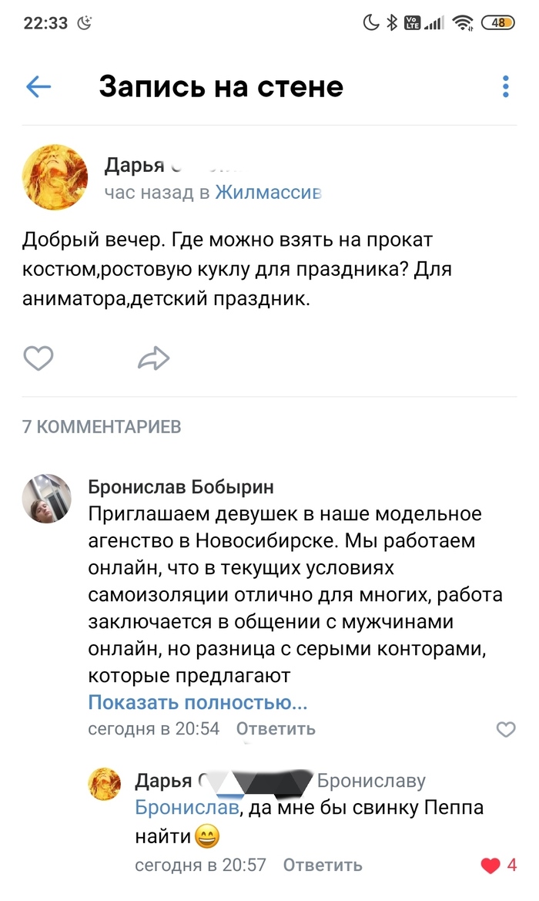Open Дарья's post author avatar
Viewport: 539px width, 901px height.
point(55,177)
